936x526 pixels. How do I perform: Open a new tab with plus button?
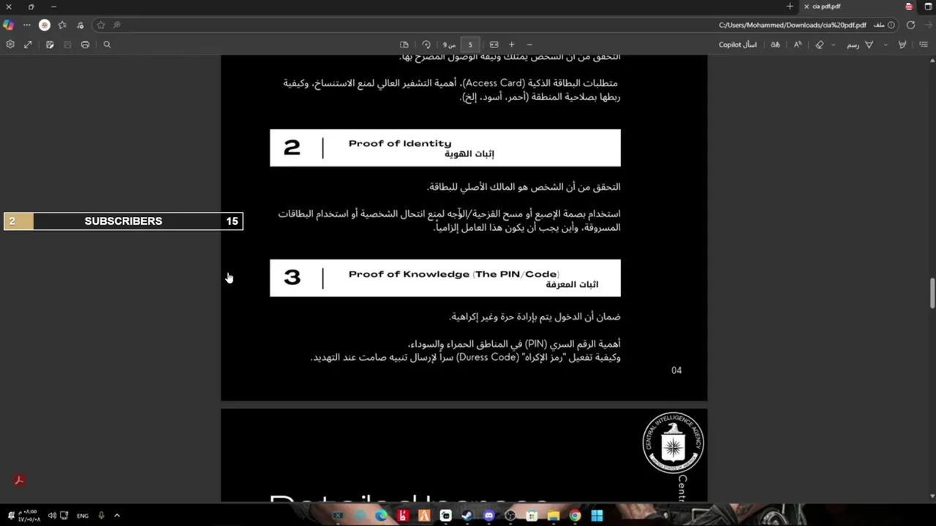tap(790, 7)
